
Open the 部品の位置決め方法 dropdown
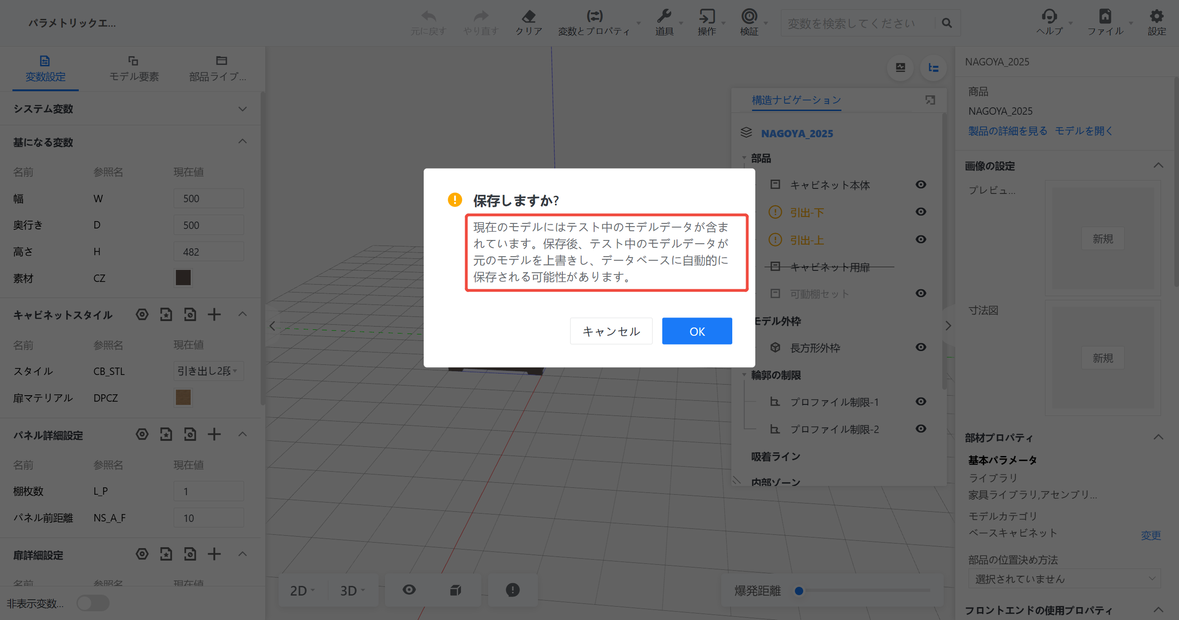coord(1064,579)
